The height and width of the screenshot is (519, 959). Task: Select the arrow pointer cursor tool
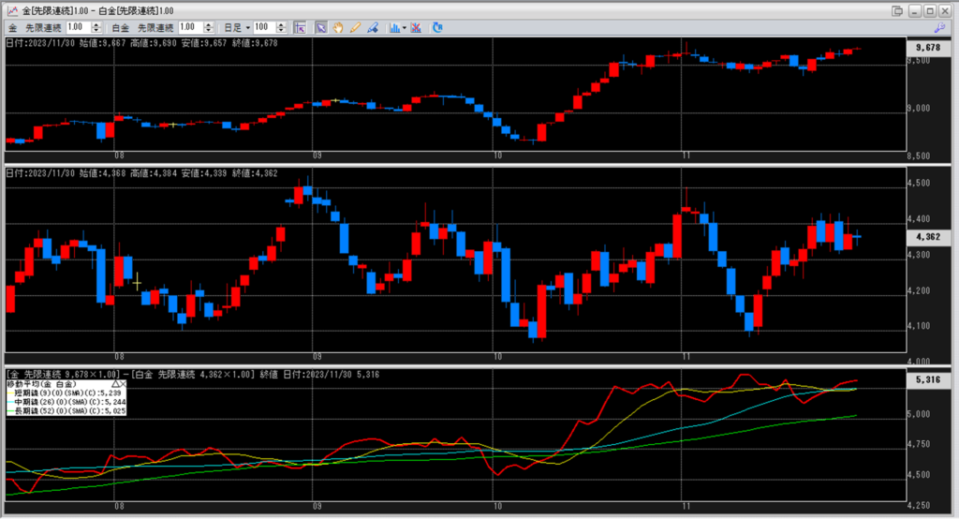click(x=321, y=28)
